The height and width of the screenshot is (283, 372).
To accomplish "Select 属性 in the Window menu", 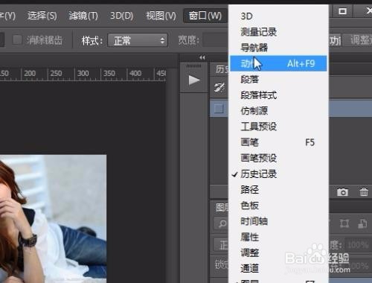I will [278, 237].
